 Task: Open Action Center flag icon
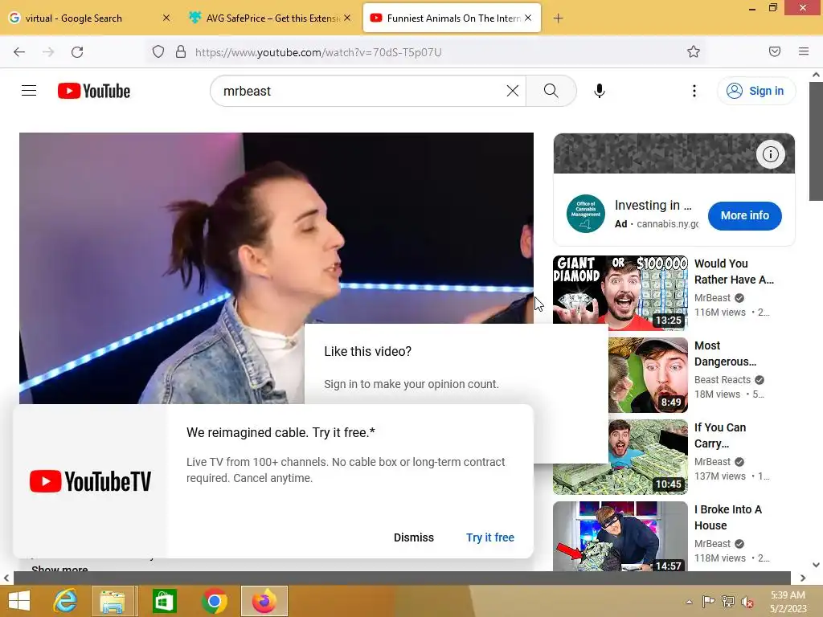pos(708,602)
